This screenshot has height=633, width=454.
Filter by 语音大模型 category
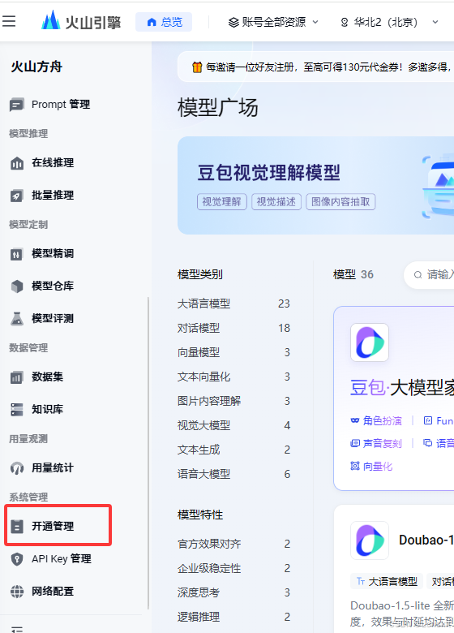click(233, 474)
